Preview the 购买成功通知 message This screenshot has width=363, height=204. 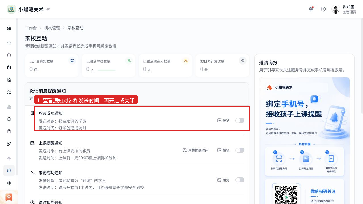pyautogui.click(x=223, y=120)
